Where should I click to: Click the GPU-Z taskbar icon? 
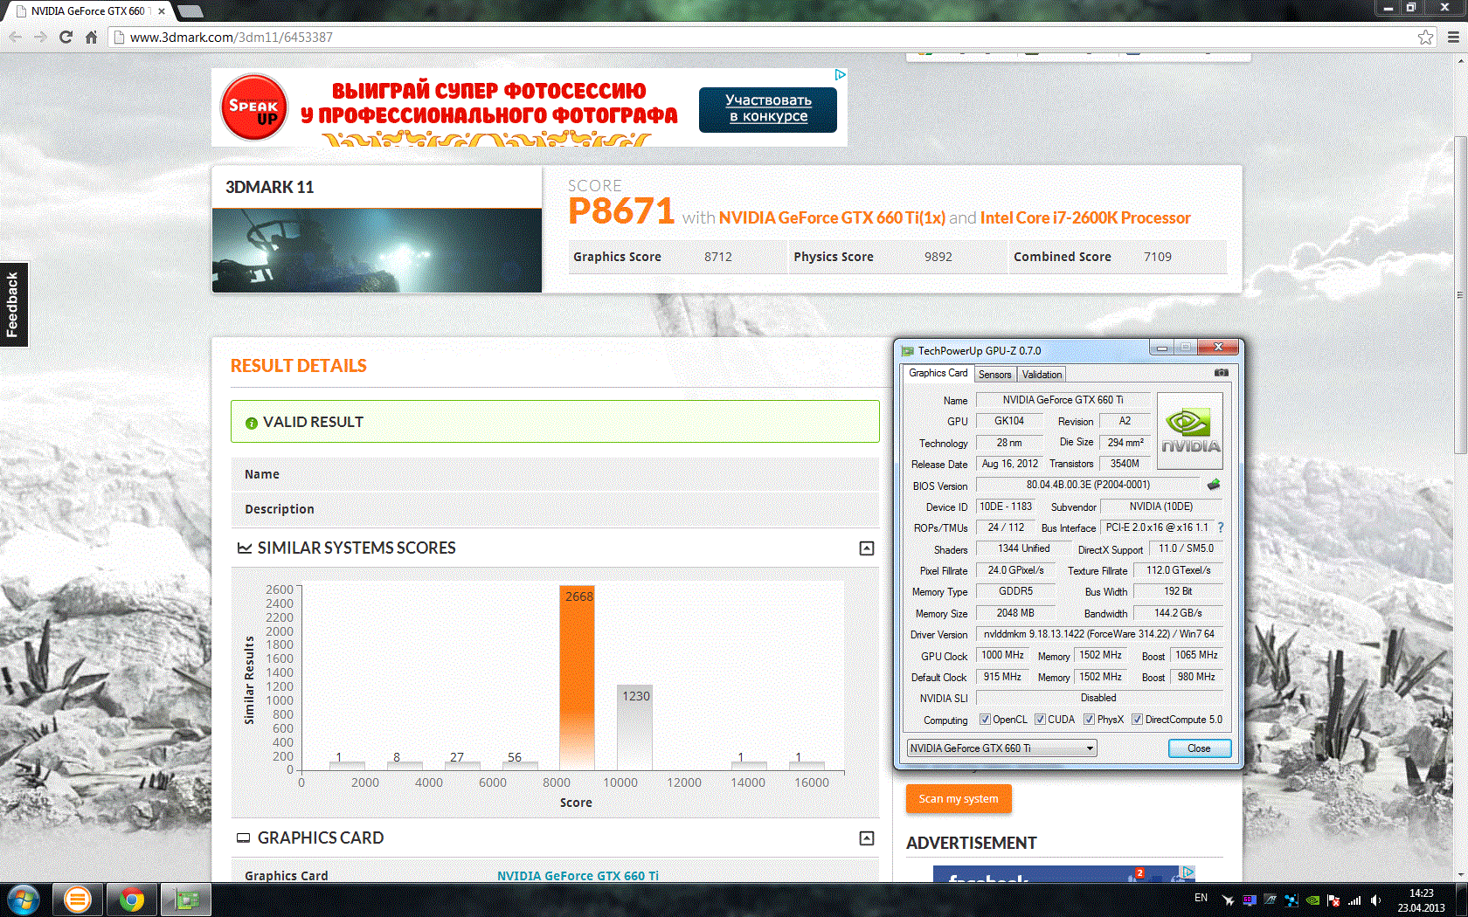coord(186,900)
